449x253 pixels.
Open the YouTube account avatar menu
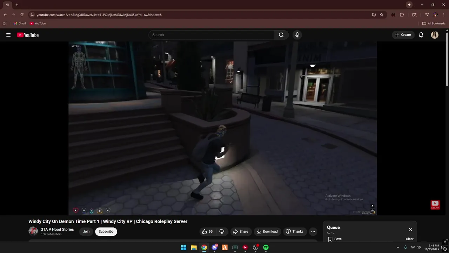435,35
